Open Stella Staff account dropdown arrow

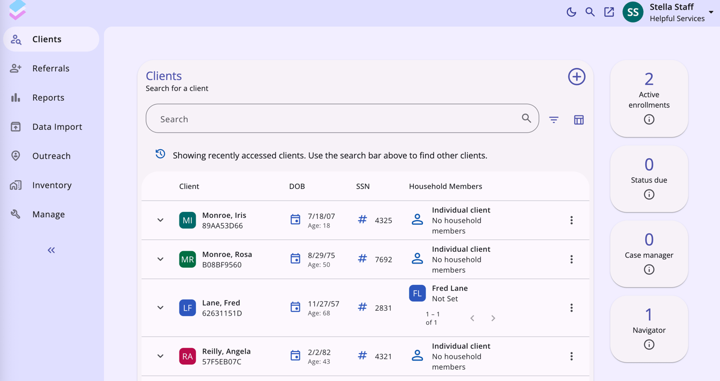pyautogui.click(x=711, y=12)
